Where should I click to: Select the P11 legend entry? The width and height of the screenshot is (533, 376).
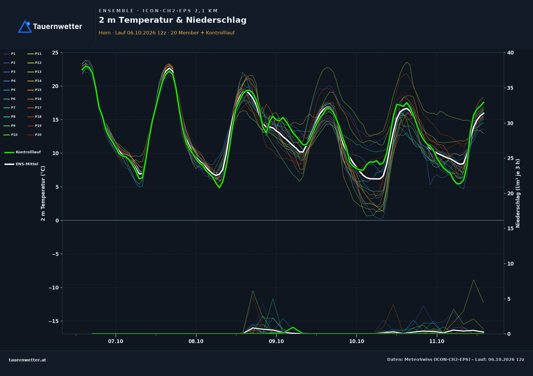34,54
